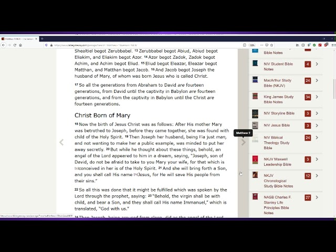Click the green checkmark extension icon
Image resolution: width=336 pixels, height=252 pixels.
pos(314,45)
